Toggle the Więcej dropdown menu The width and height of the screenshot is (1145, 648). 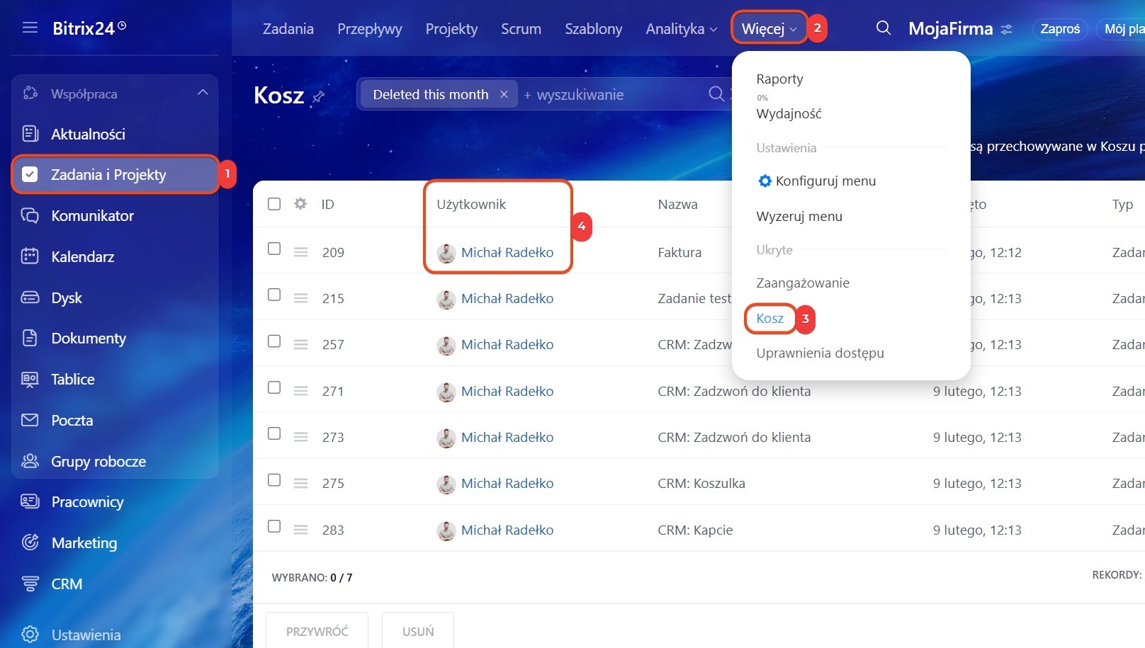(769, 29)
